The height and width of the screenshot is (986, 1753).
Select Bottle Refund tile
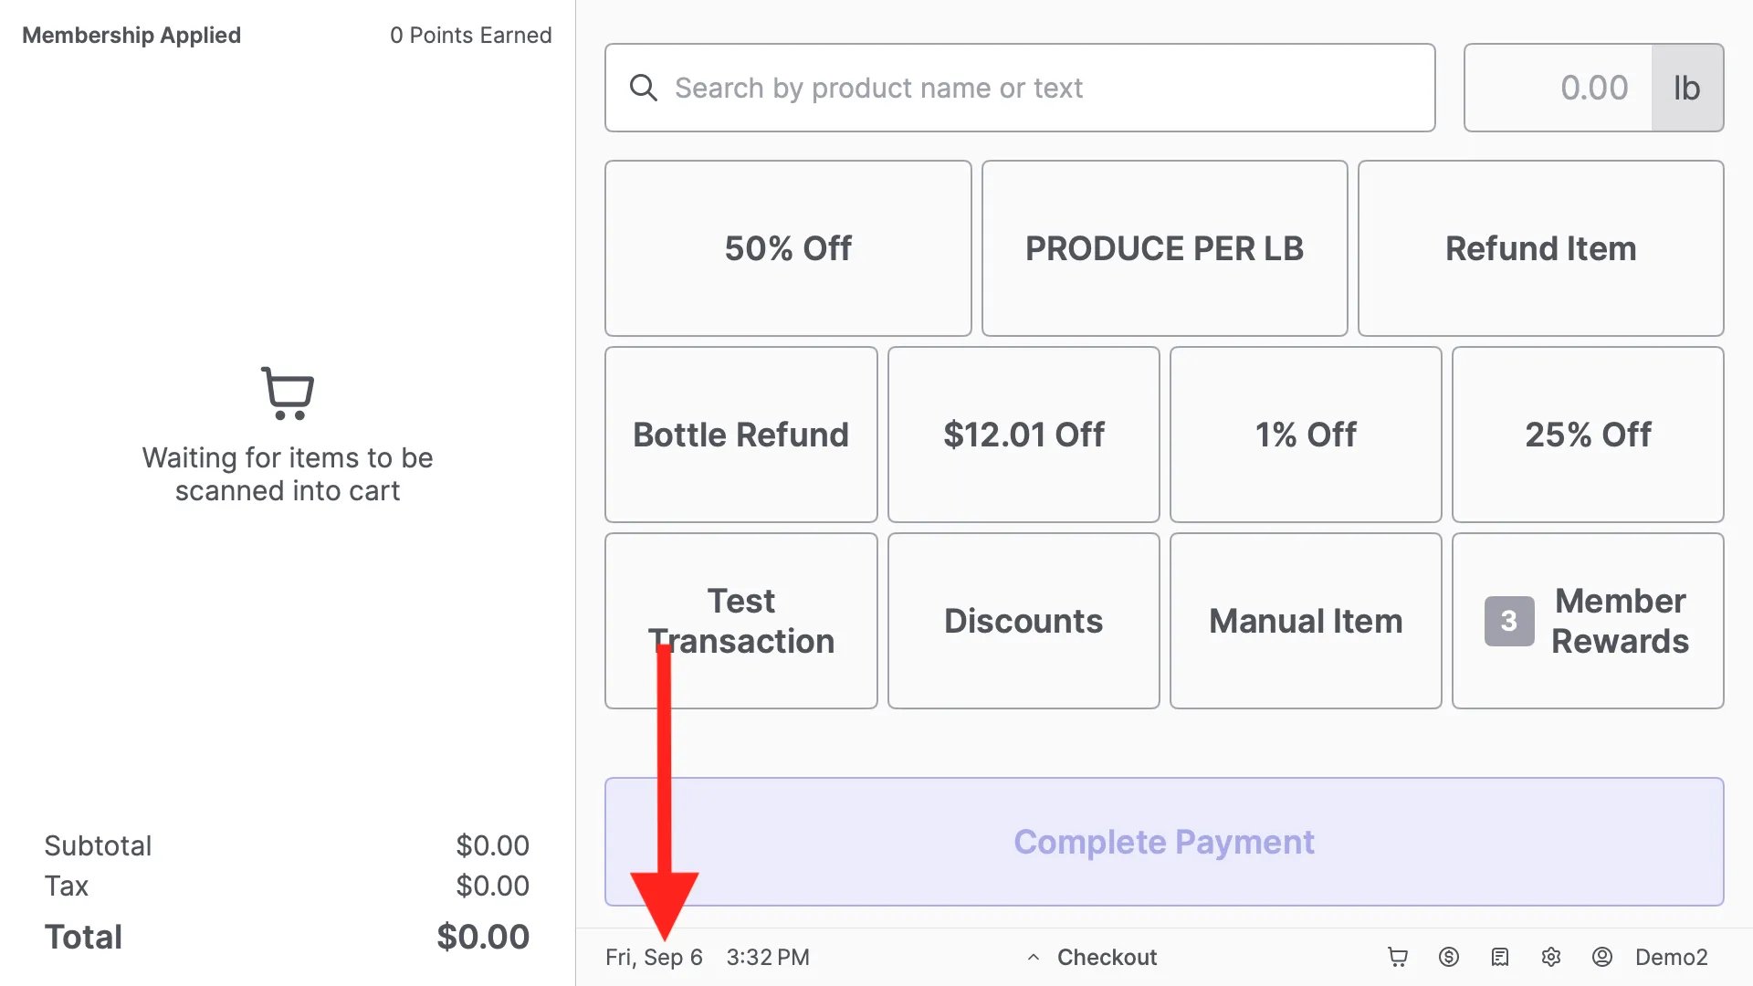pos(741,435)
